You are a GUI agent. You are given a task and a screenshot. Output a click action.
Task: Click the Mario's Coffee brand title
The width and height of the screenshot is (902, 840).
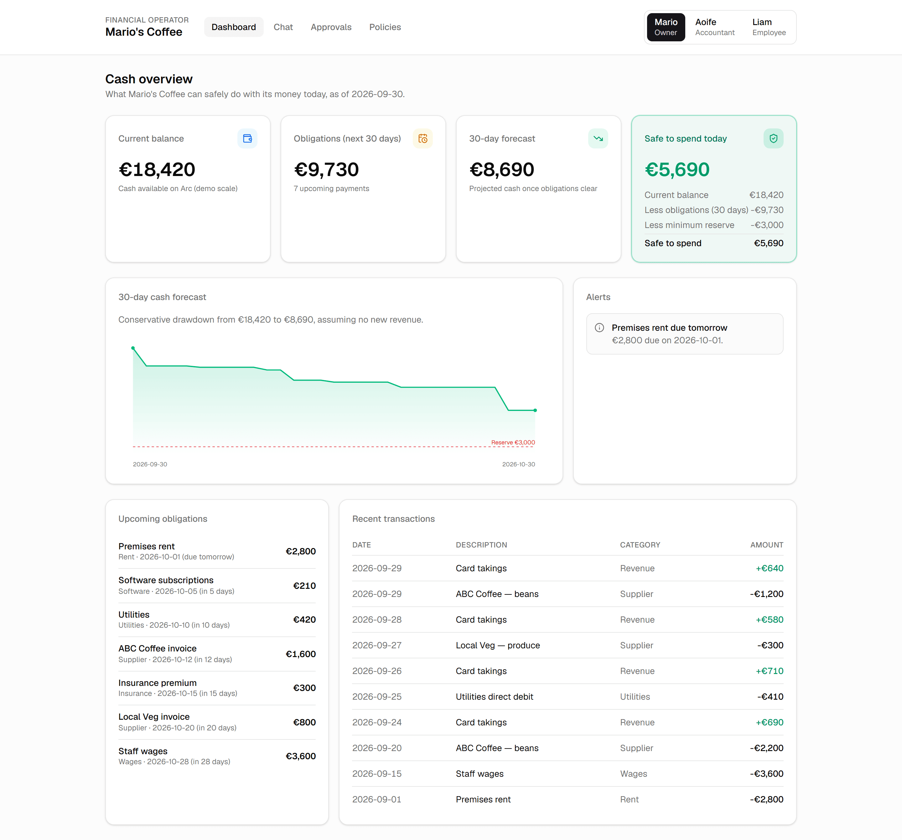pyautogui.click(x=144, y=32)
